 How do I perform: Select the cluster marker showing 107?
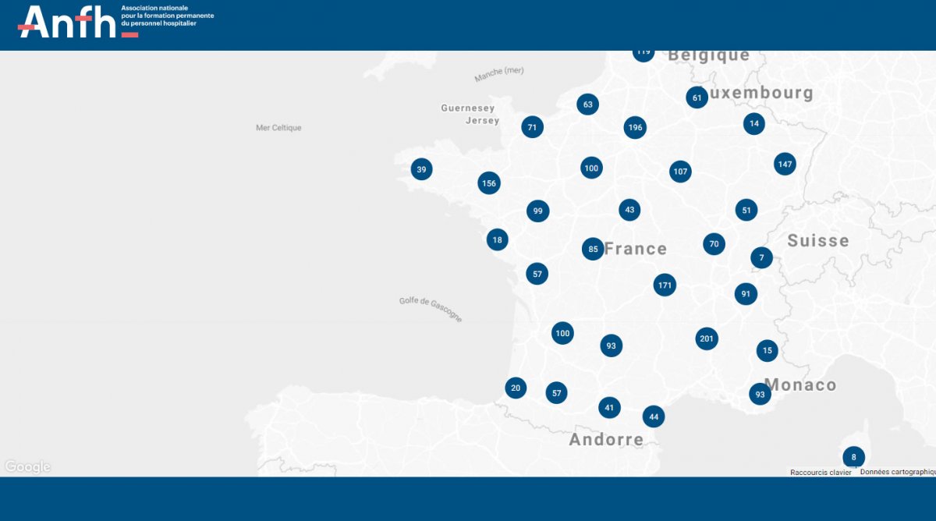point(680,172)
